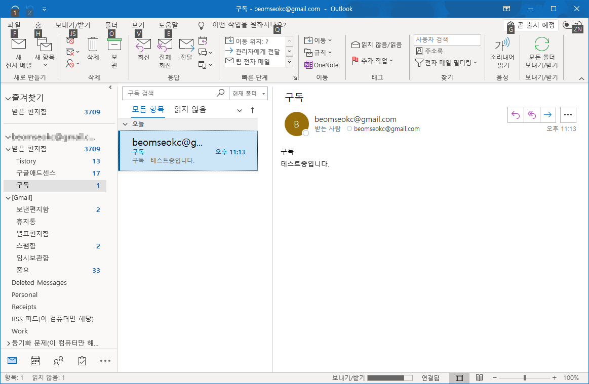The width and height of the screenshot is (589, 384).
Task: Open the 새 항목 new items button
Action: [x=45, y=53]
